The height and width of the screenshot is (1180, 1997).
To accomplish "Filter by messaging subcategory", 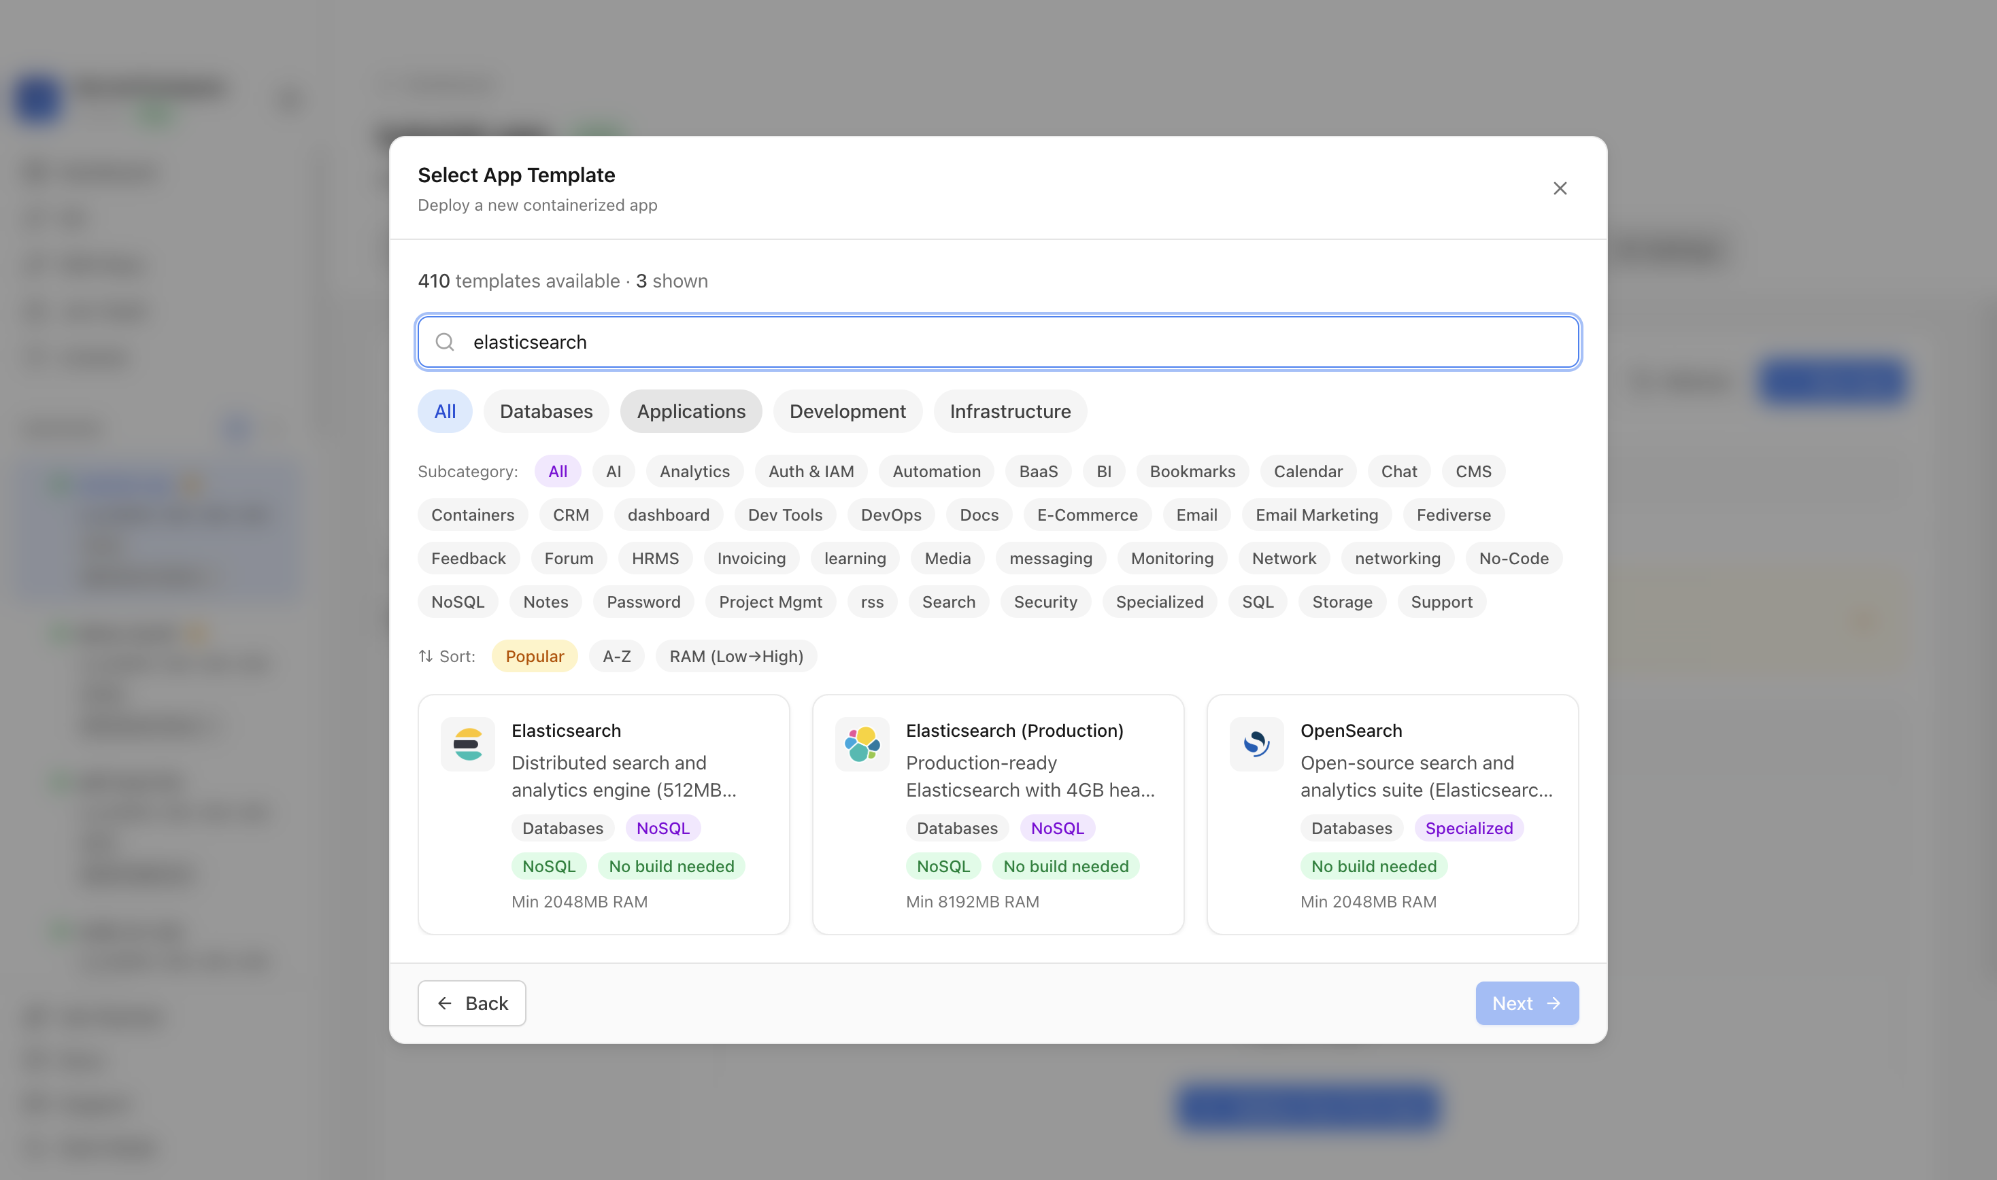I will pyautogui.click(x=1050, y=558).
